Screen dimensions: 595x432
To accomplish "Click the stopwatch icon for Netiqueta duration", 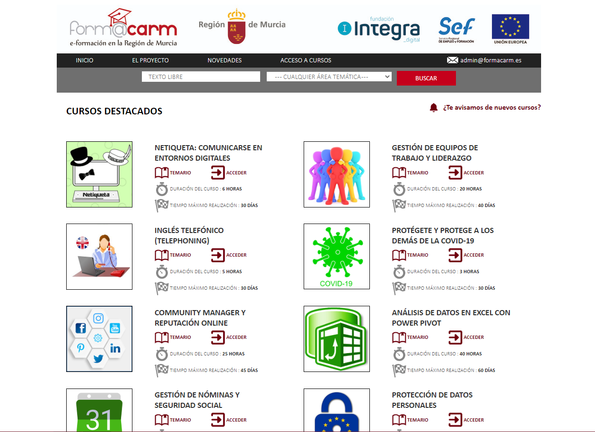I will click(162, 189).
